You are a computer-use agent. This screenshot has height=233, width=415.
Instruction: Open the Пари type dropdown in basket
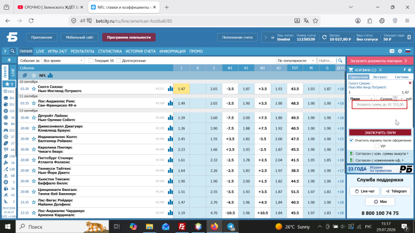pos(362,99)
